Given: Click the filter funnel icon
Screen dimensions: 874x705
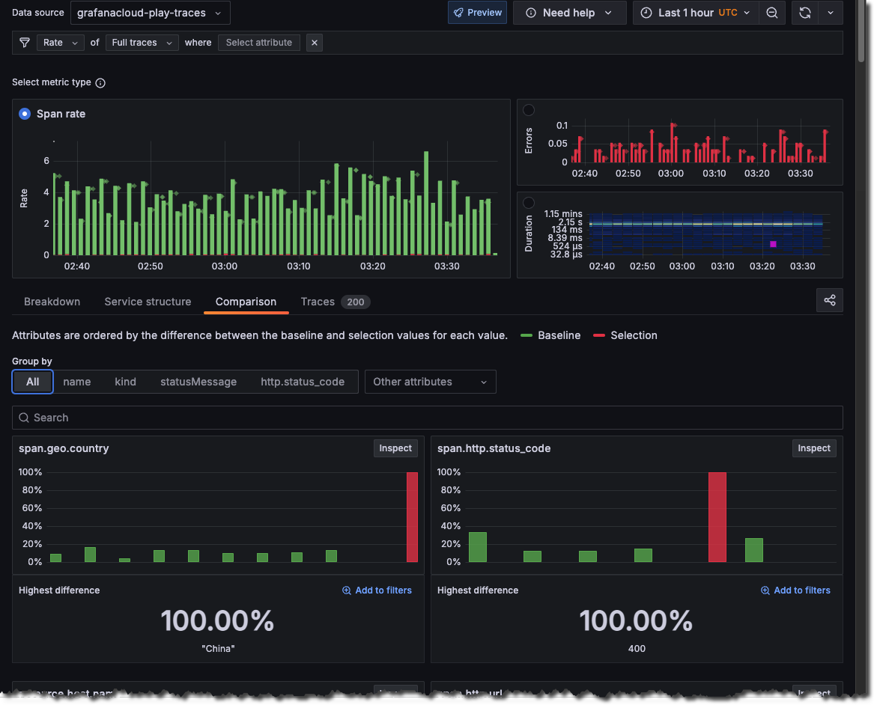Looking at the screenshot, I should pos(25,43).
